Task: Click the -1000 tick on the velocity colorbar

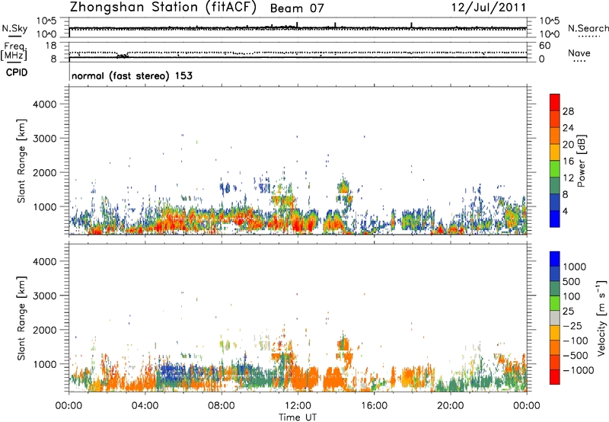Action: pyautogui.click(x=578, y=370)
